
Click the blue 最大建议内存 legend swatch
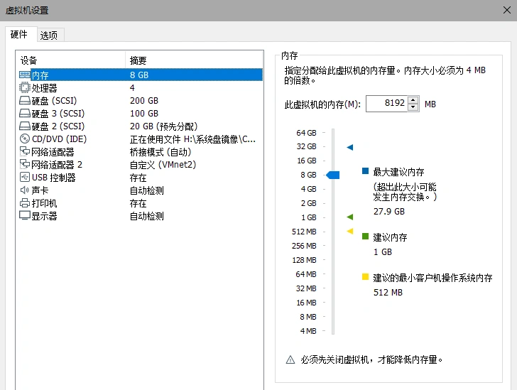pos(365,171)
